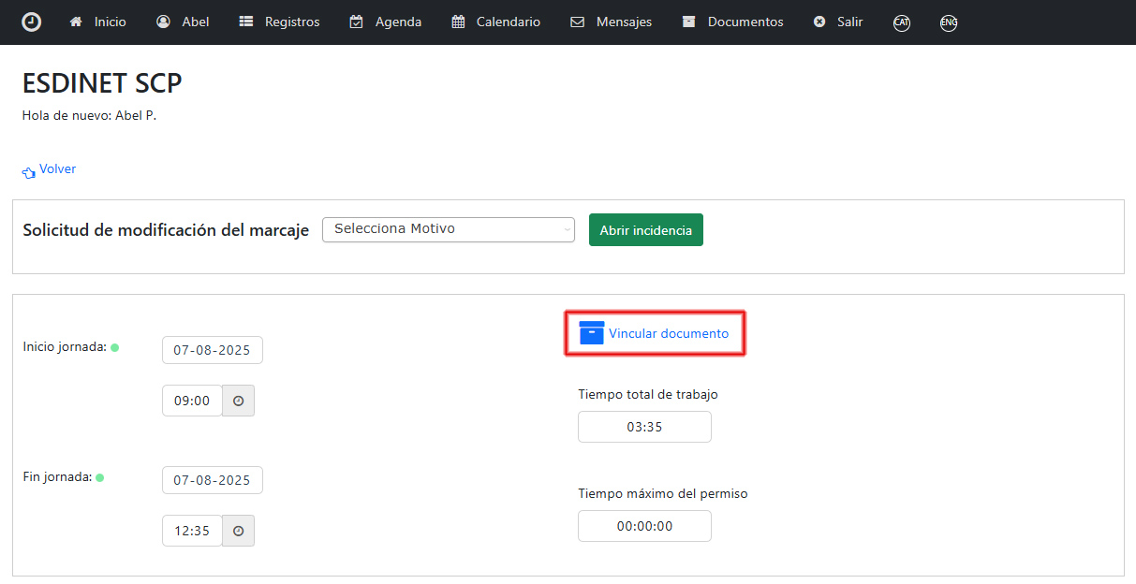Screen dimensions: 1136x584
Task: Click the 12:35 end time field
Action: tap(192, 531)
